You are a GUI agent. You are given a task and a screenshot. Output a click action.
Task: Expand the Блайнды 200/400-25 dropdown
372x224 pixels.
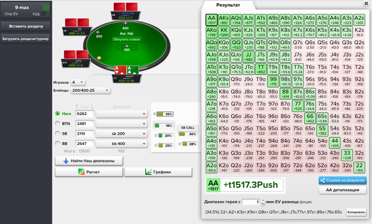click(x=90, y=90)
